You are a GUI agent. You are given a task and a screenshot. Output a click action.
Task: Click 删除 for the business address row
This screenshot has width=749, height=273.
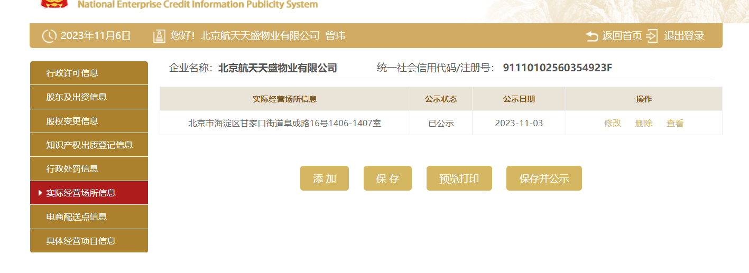point(644,123)
